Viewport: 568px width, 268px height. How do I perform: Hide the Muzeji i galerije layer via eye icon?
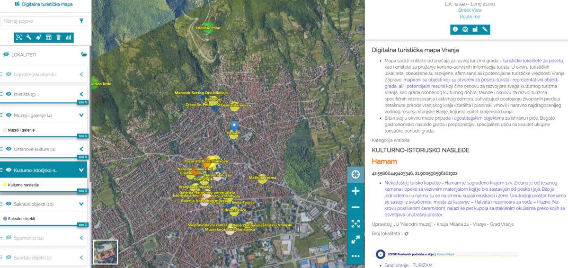[x=9, y=115]
